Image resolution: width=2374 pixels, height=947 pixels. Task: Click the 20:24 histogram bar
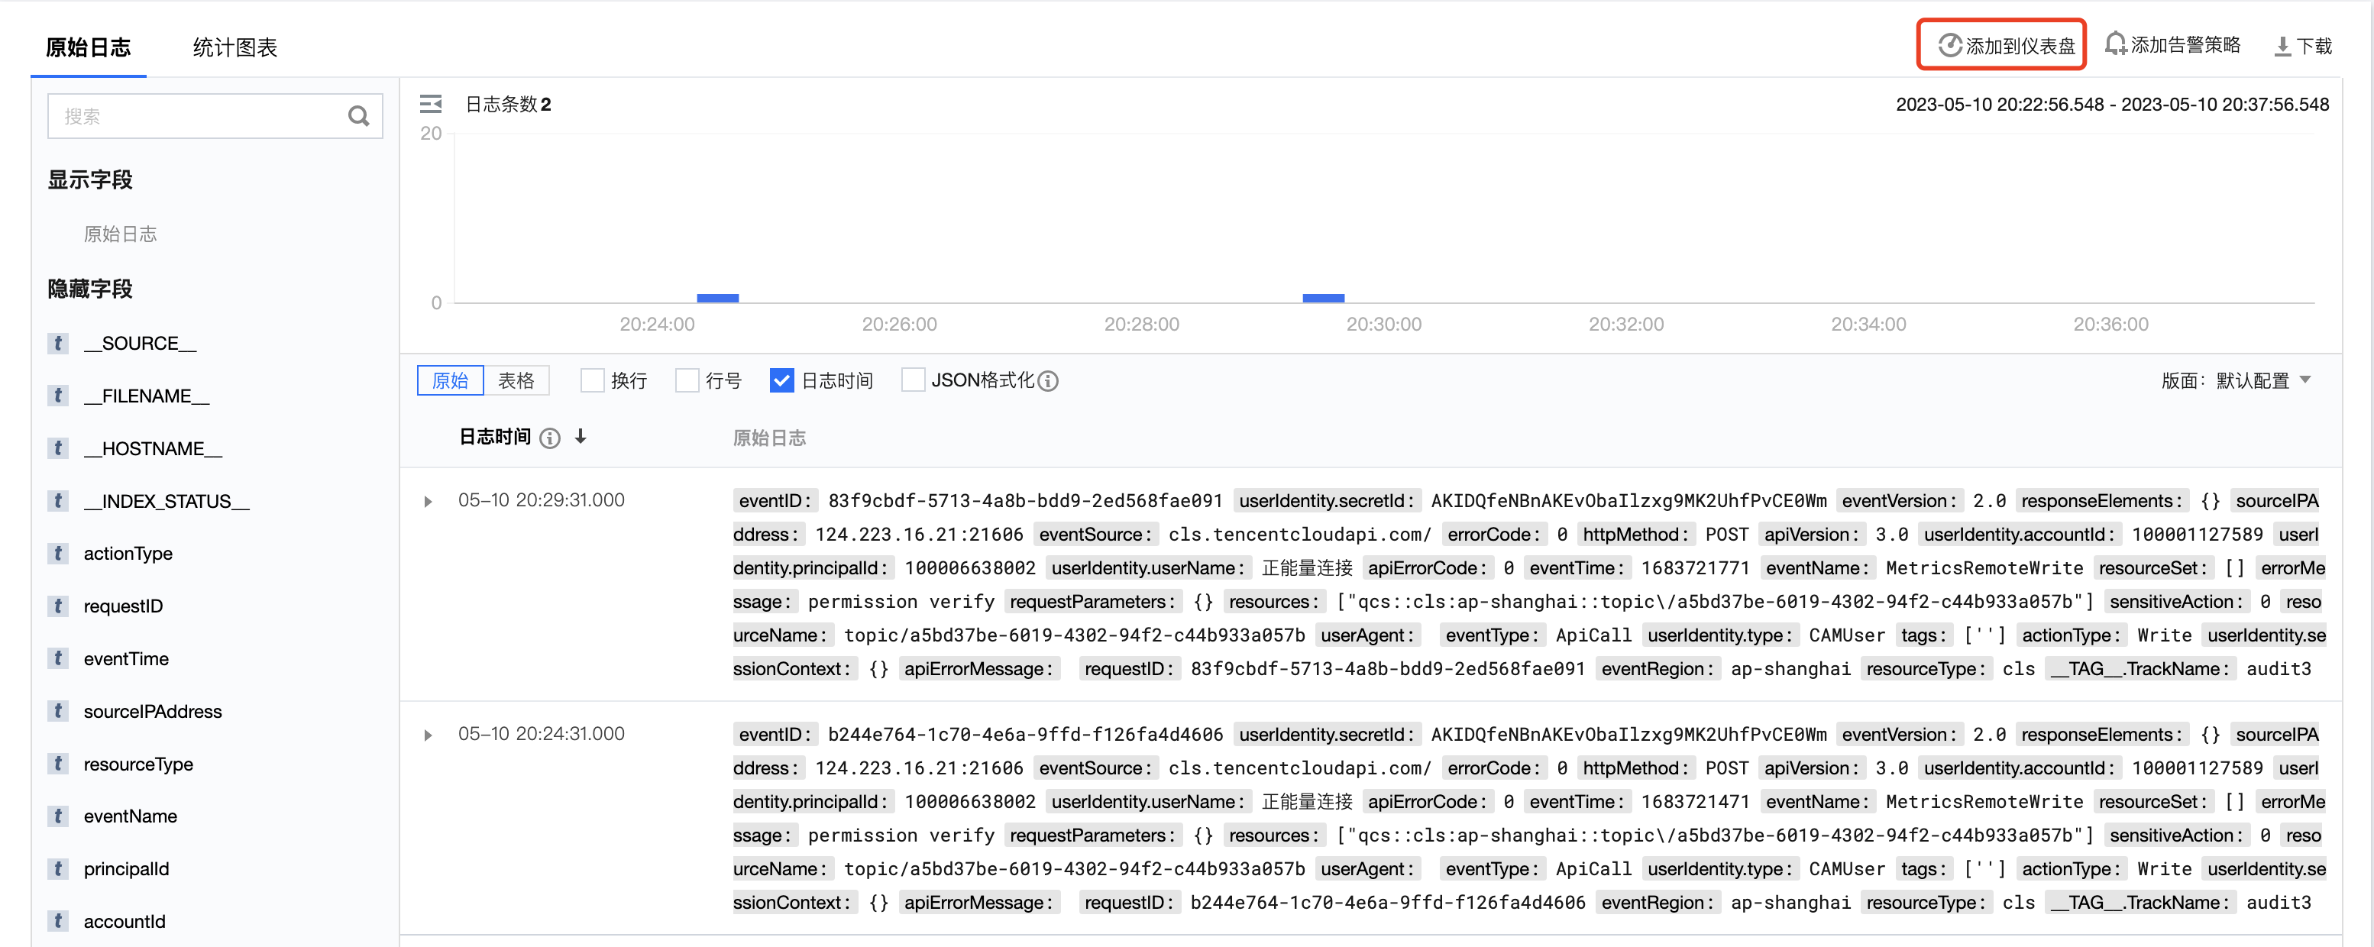(x=717, y=298)
